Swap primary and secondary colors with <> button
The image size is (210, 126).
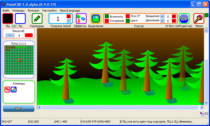click(x=14, y=26)
